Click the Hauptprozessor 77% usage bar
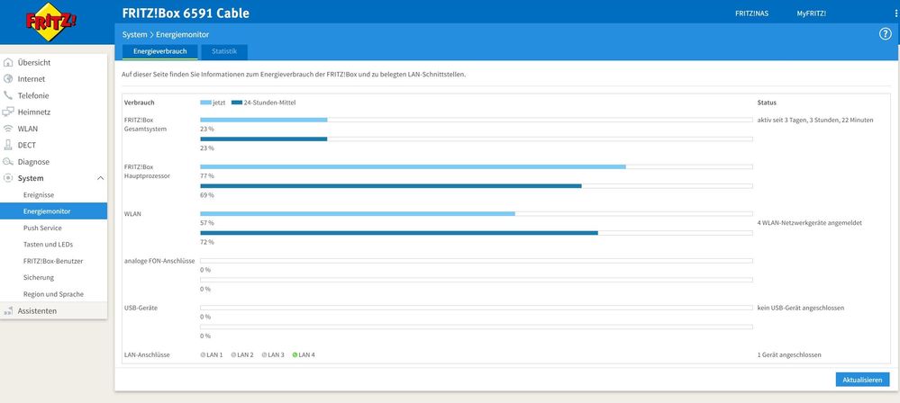This screenshot has width=900, height=403. point(413,166)
